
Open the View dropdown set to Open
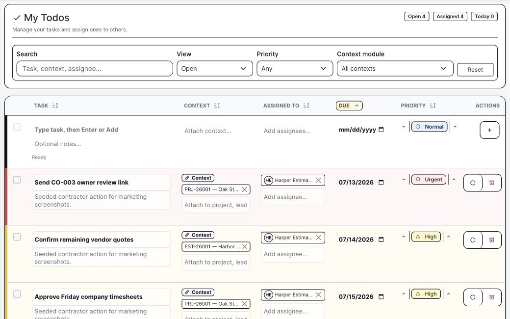pos(215,68)
